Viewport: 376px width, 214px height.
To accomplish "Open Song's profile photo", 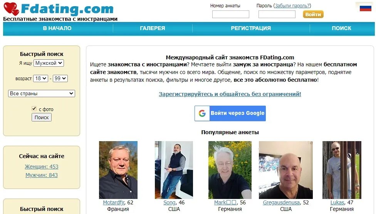I will coord(174,170).
